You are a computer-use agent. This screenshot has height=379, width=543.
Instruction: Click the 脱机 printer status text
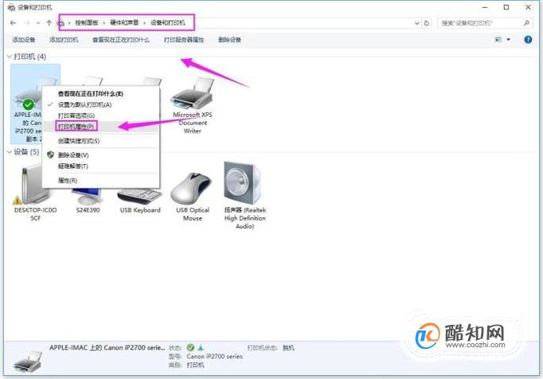click(288, 347)
